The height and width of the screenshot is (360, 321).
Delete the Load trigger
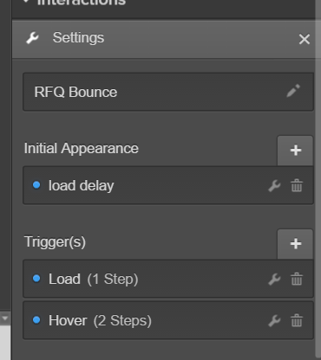[297, 279]
